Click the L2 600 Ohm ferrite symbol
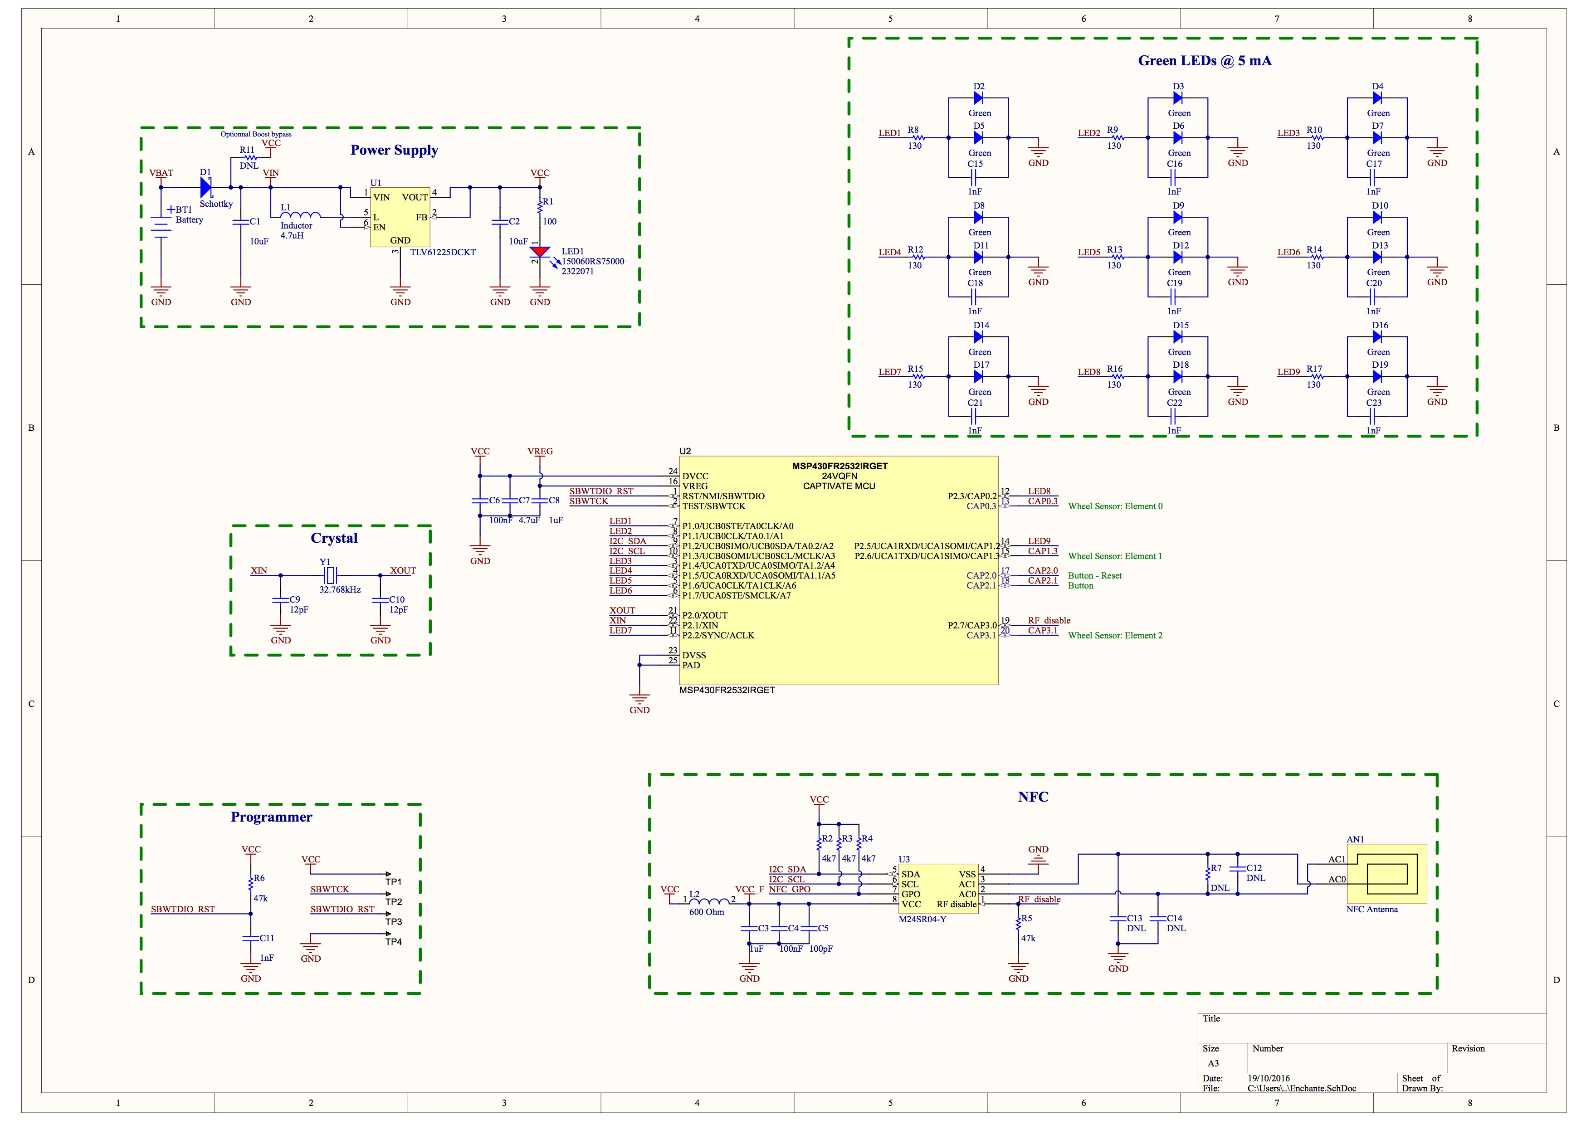This screenshot has width=1591, height=1124. 710,900
